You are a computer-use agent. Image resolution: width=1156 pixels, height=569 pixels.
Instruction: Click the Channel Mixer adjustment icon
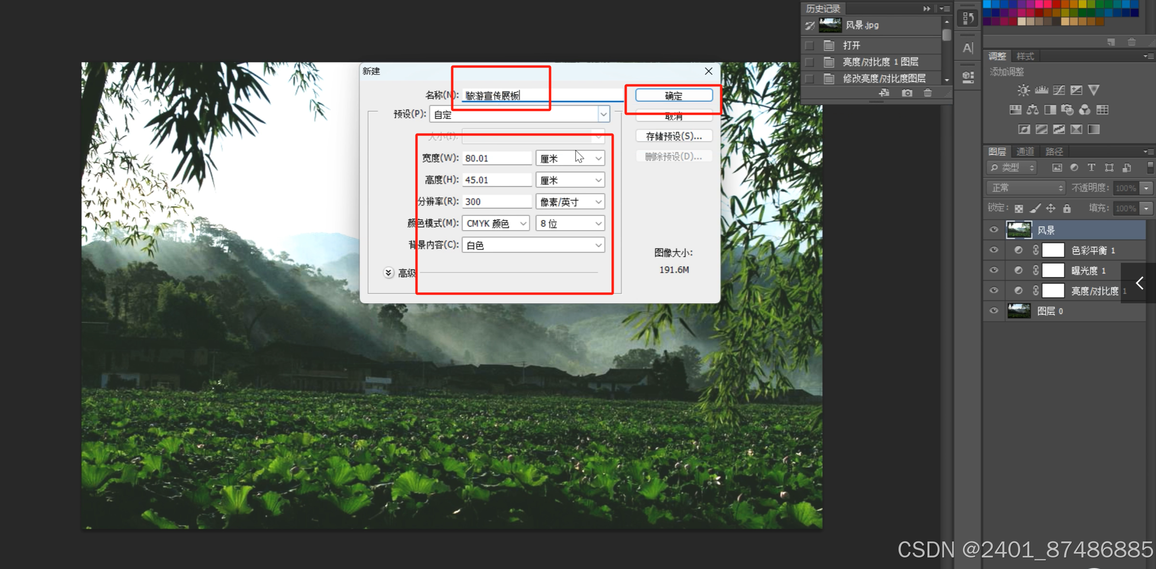click(1084, 110)
